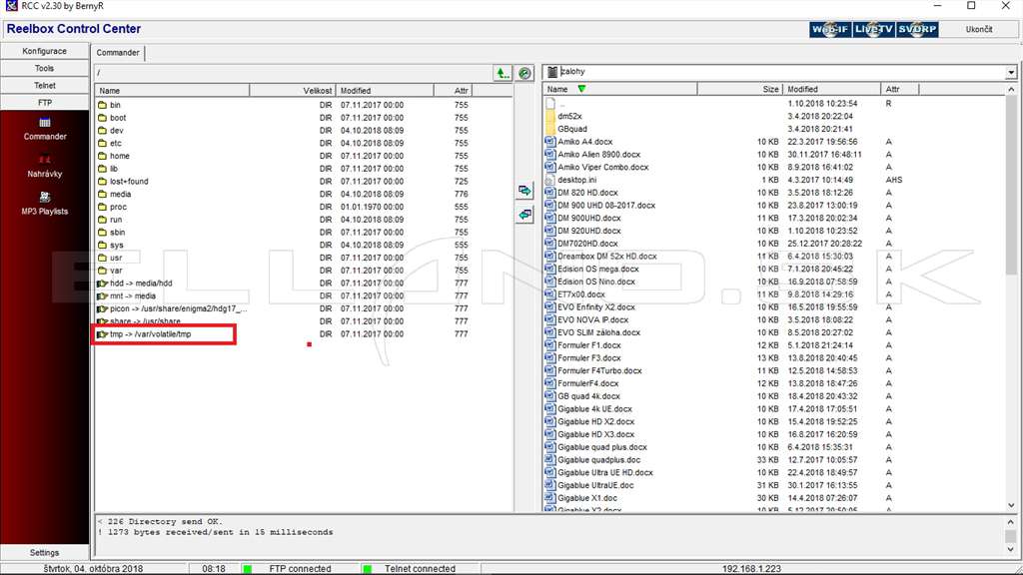
Task: Sort right pane by Attr column
Action: point(900,89)
